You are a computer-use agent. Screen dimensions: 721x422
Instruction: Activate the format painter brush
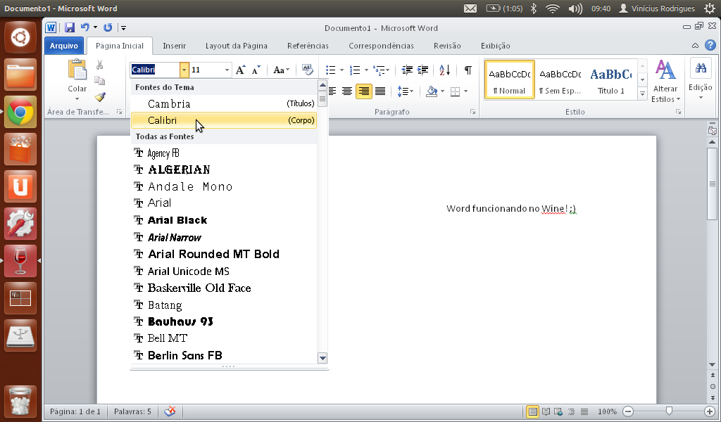point(100,96)
